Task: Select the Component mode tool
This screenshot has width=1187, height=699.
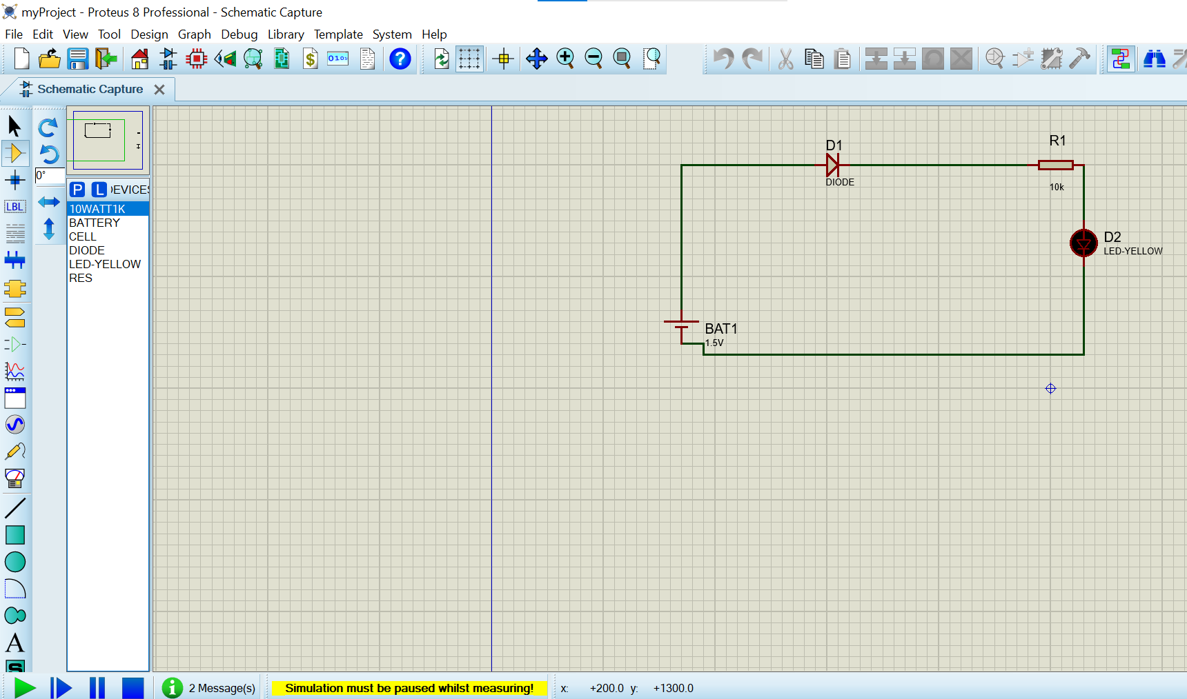Action: pyautogui.click(x=15, y=153)
